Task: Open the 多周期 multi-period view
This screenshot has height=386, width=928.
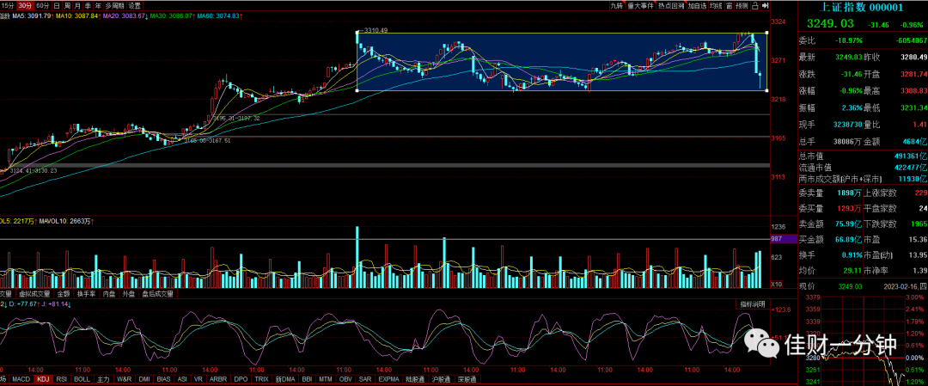Action: [115, 6]
